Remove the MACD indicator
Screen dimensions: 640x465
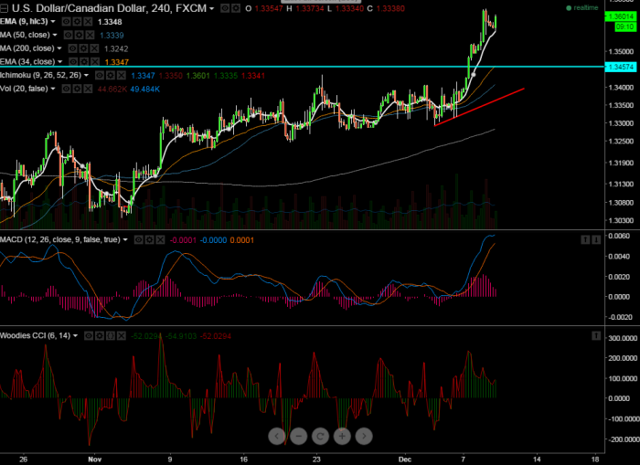pos(160,240)
